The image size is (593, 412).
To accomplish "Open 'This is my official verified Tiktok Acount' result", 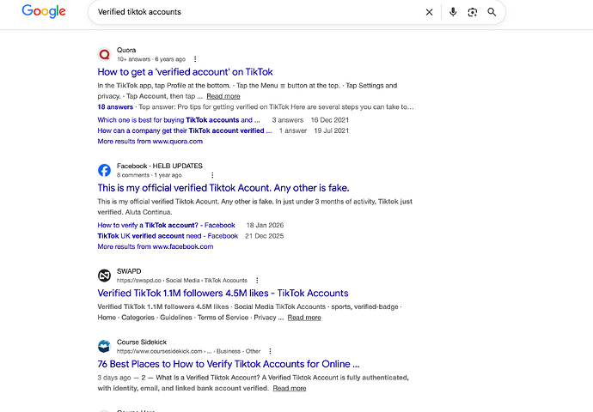I will 223,188.
